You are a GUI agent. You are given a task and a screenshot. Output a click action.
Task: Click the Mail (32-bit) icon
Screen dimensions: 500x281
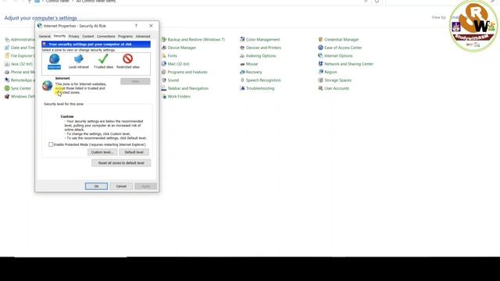click(x=163, y=64)
